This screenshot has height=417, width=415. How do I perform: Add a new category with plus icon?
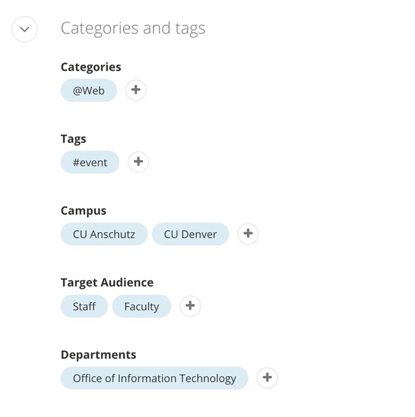(x=136, y=90)
